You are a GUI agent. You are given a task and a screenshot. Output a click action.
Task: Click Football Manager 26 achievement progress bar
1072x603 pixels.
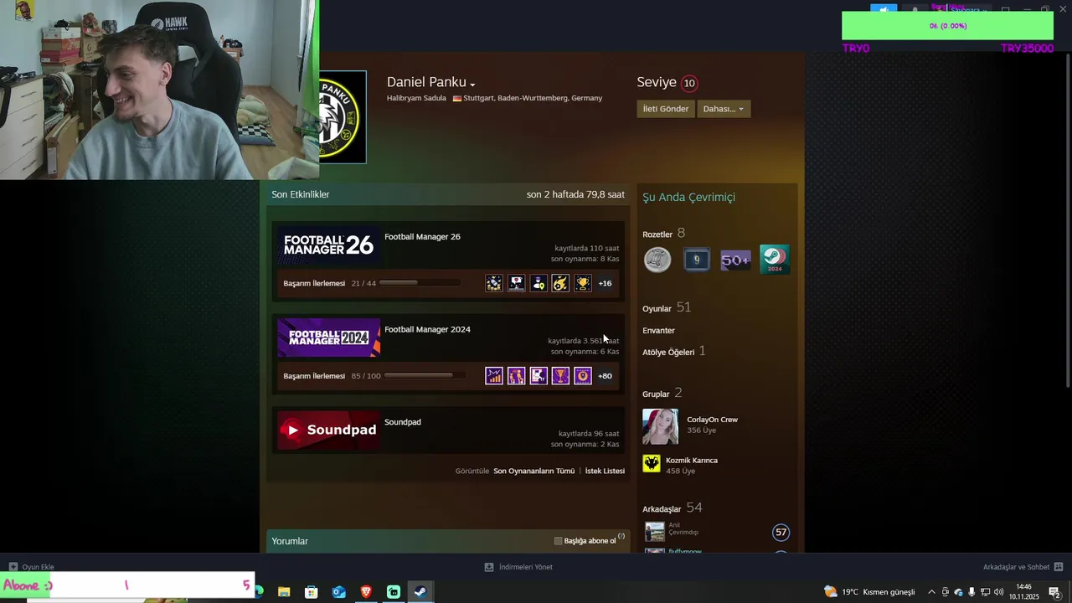tap(420, 283)
